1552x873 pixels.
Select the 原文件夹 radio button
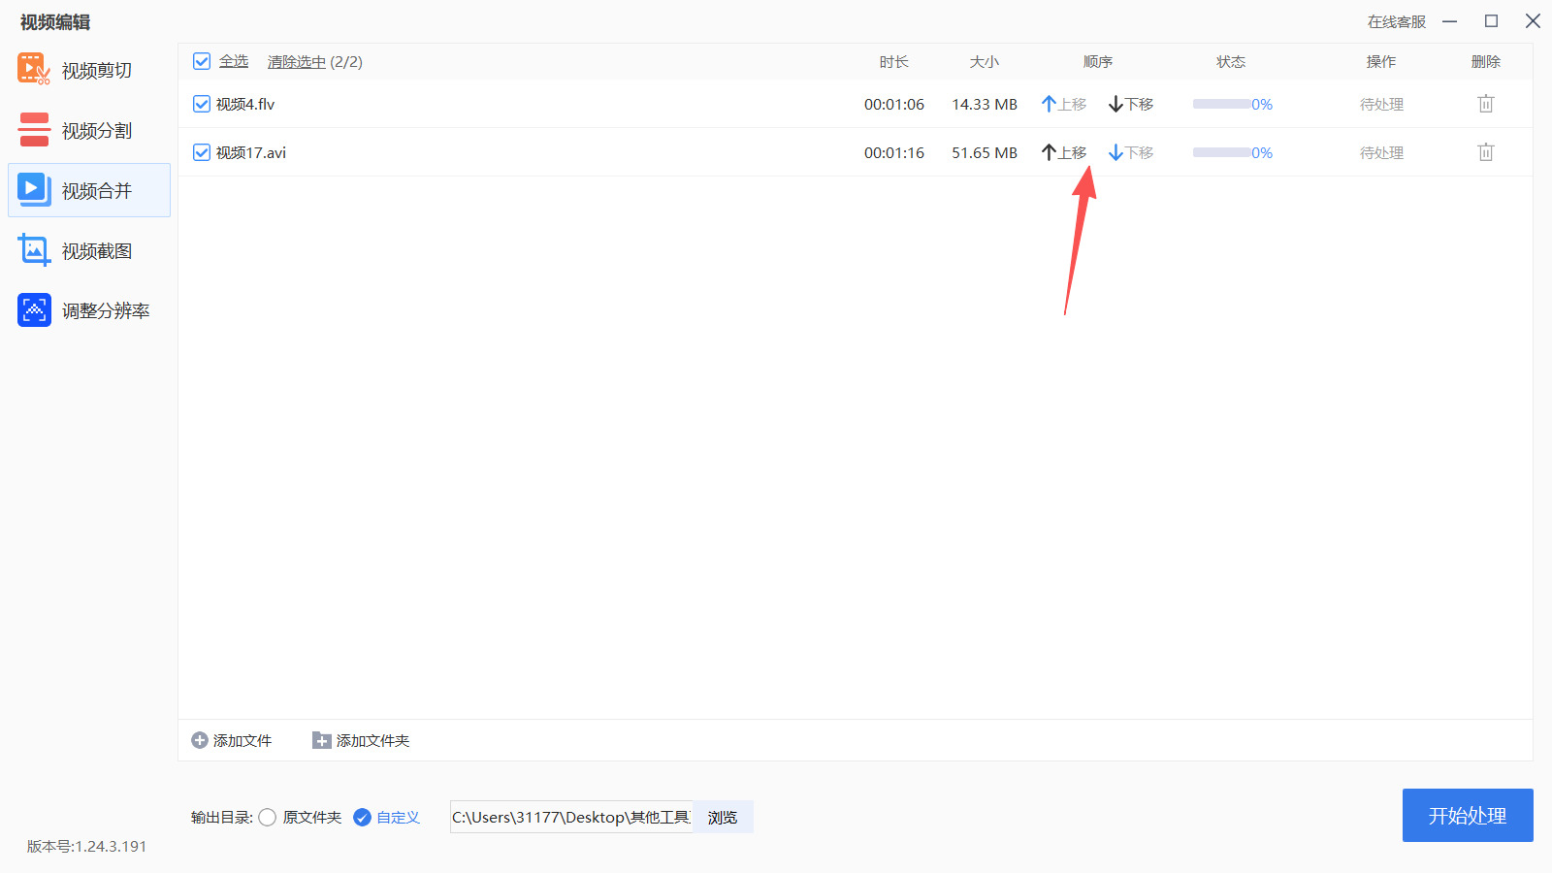click(268, 818)
